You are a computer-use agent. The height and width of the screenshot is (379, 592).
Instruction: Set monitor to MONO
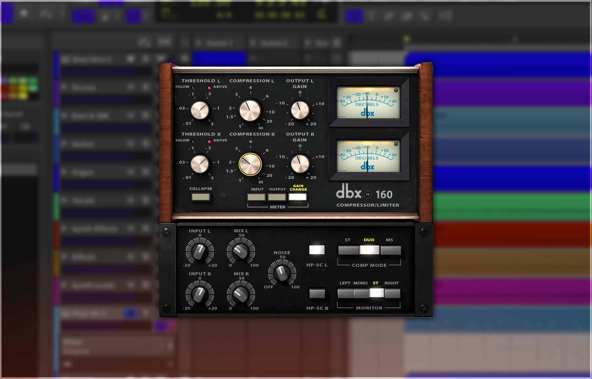coord(361,293)
